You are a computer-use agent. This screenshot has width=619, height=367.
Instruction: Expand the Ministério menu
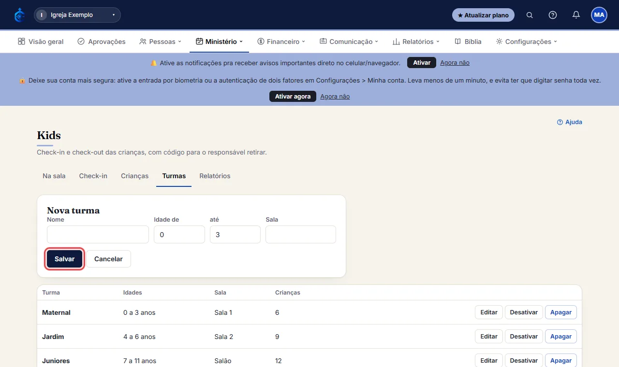pyautogui.click(x=219, y=42)
